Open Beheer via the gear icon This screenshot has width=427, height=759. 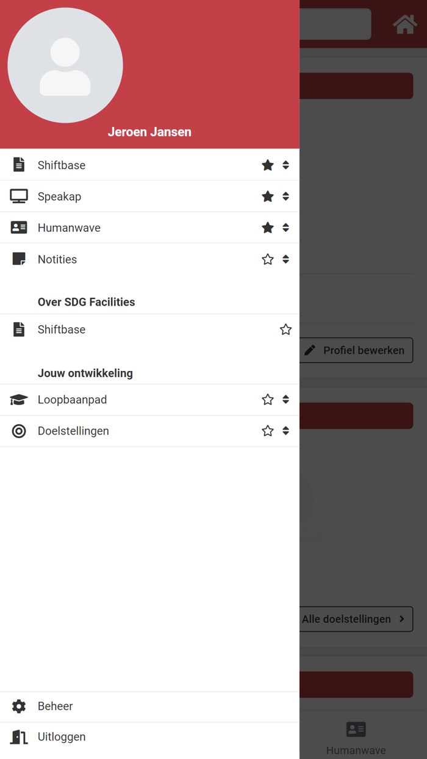click(x=19, y=706)
